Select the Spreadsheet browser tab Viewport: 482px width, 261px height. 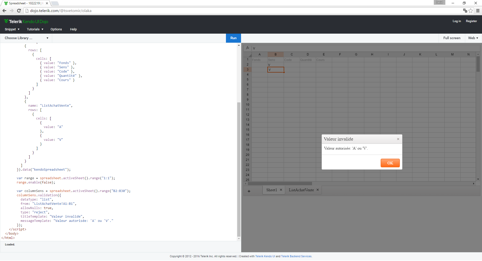tap(26, 3)
